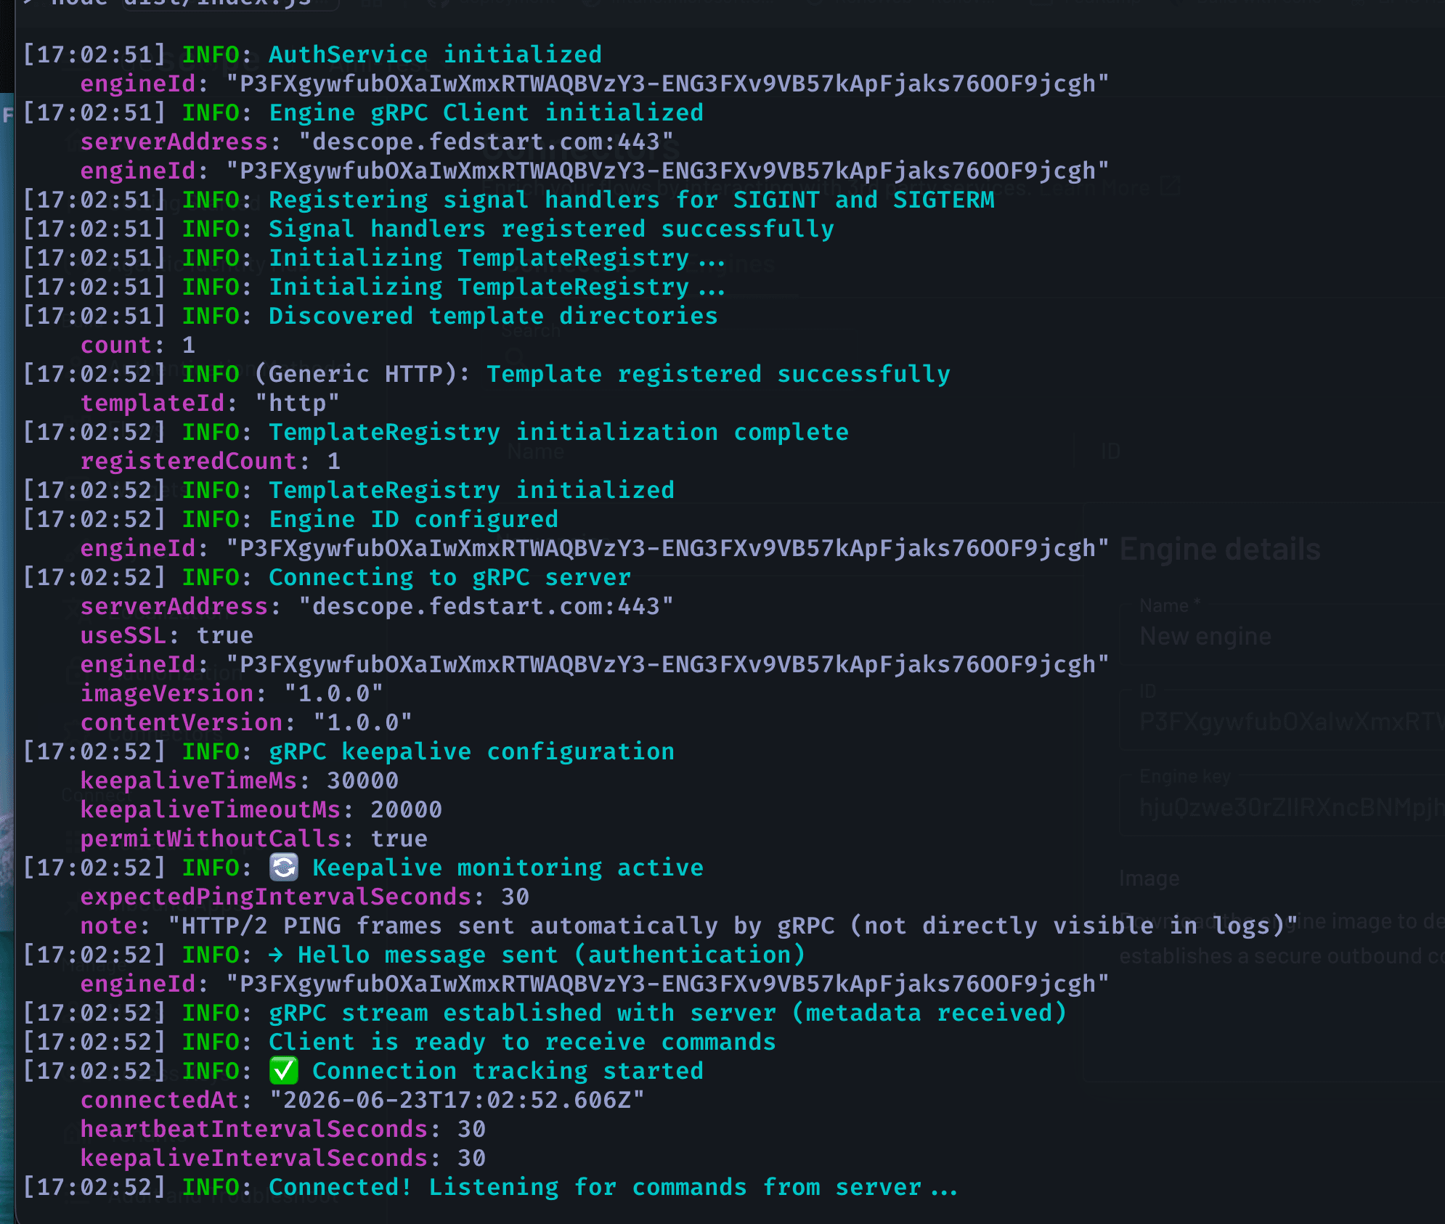The height and width of the screenshot is (1224, 1445).
Task: Click the imageVersion "1.0.0" line
Action: [x=232, y=693]
